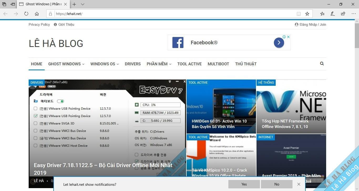Click the DRIVERS category label
Viewport: 359px width, 191px height.
coord(37,82)
